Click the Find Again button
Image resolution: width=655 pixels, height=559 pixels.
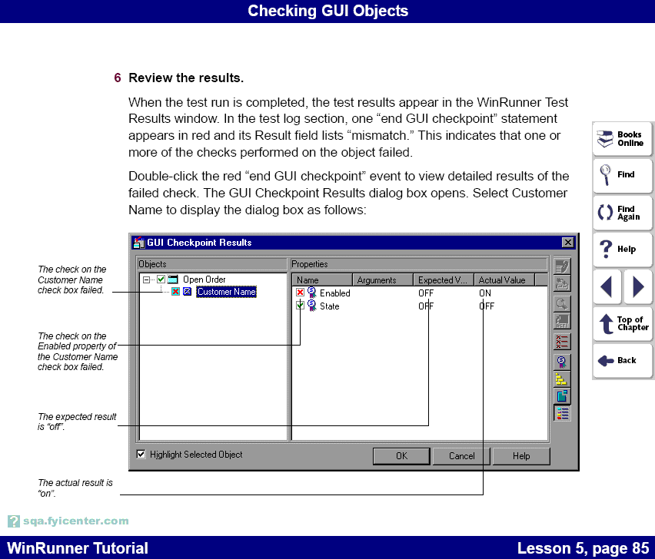622,213
